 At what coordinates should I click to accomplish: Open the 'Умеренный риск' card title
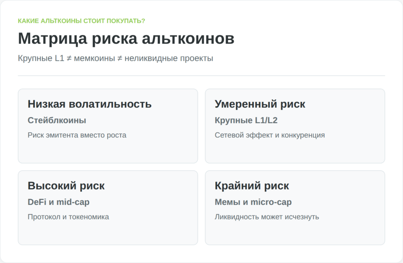(x=260, y=104)
